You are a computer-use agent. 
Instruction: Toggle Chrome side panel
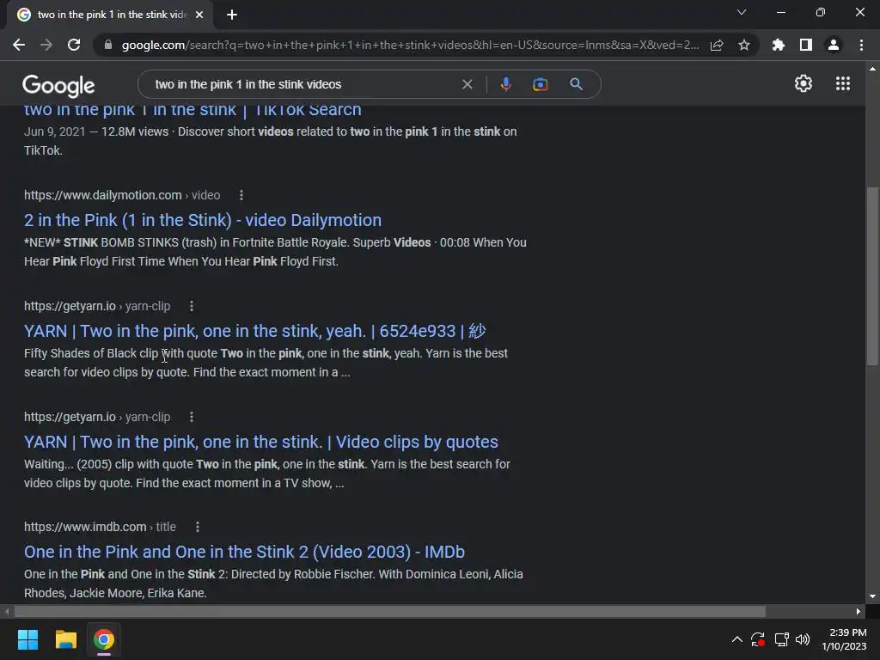(x=806, y=45)
